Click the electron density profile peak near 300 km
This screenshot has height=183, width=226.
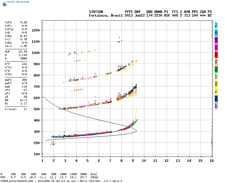coord(136,131)
